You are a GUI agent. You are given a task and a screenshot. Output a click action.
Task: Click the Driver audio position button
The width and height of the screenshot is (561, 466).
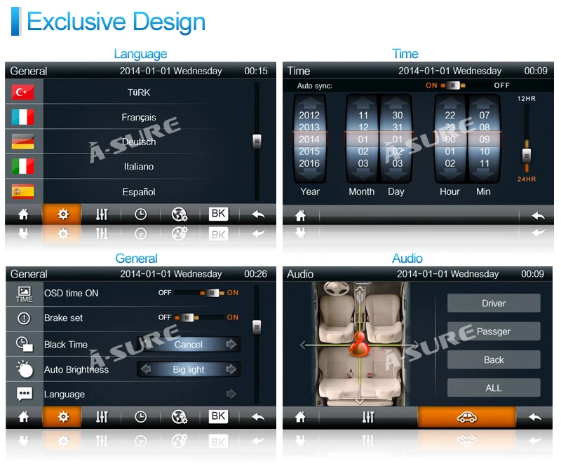click(x=494, y=303)
